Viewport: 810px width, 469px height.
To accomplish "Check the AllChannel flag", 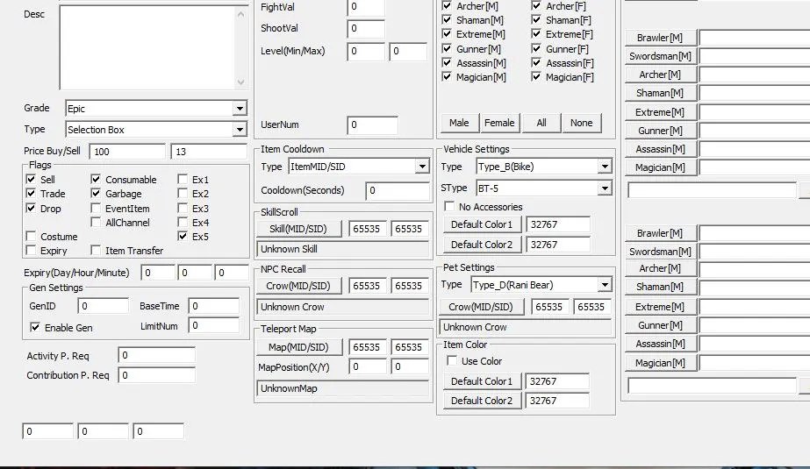I will [x=96, y=223].
